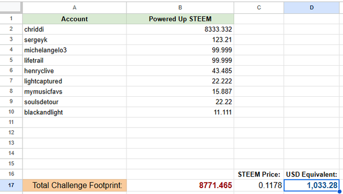Select the value 43.485
Image resolution: width=343 pixels, height=194 pixels.
tap(180, 71)
